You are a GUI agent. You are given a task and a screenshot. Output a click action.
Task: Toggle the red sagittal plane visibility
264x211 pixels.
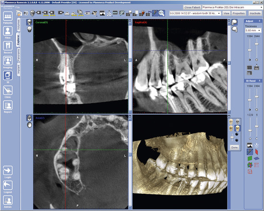click(256, 152)
